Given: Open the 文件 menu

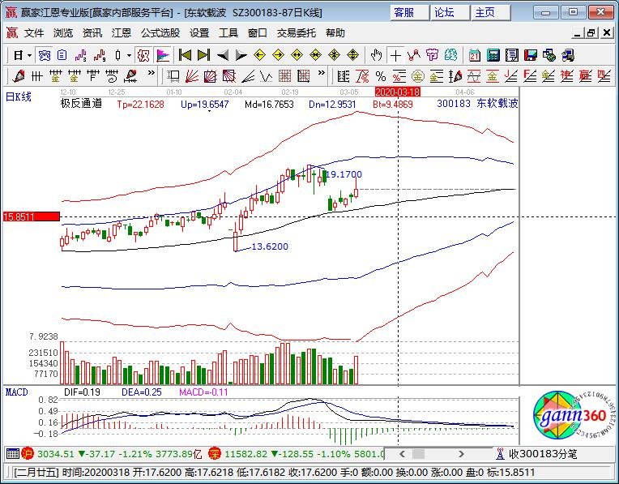Looking at the screenshot, I should 34,33.
